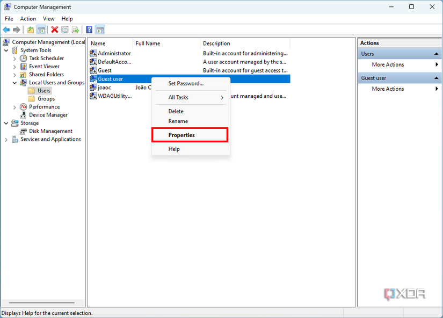Click the Up one level folder icon
The width and height of the screenshot is (443, 318).
30,30
